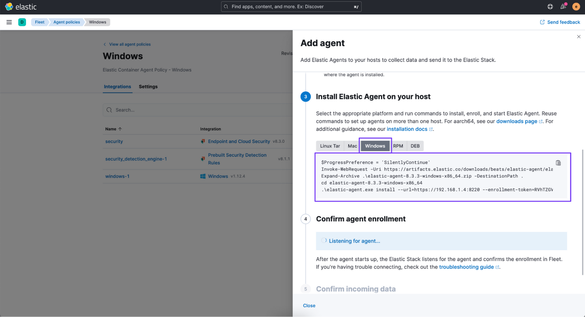Open the newsfeed notifications icon
Screen dimensions: 585x317
pos(563,6)
